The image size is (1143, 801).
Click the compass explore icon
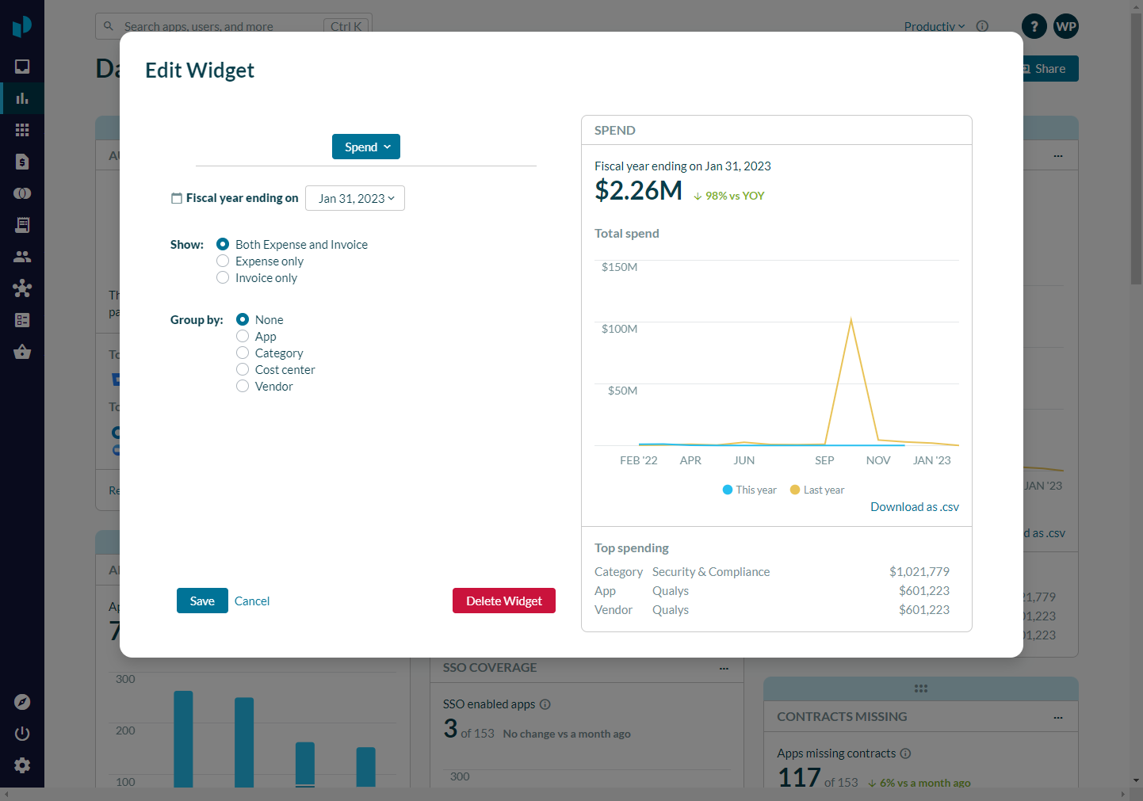click(22, 702)
